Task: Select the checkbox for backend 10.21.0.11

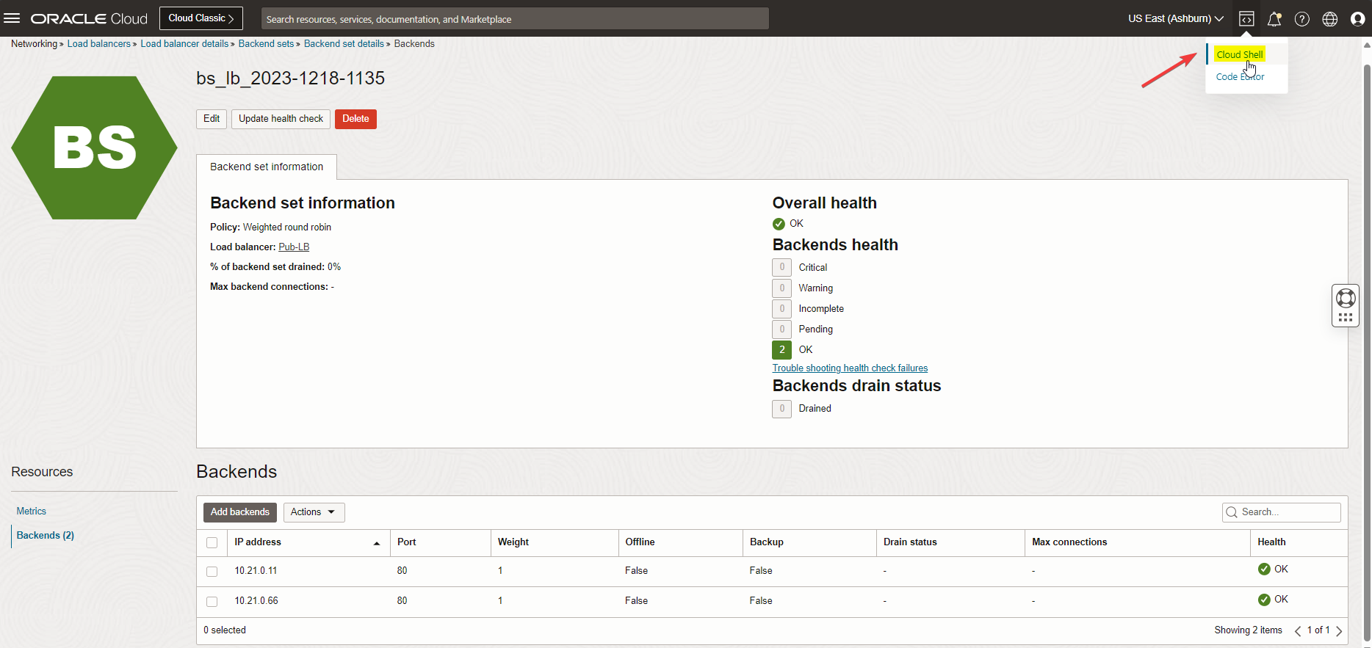Action: [x=212, y=572]
